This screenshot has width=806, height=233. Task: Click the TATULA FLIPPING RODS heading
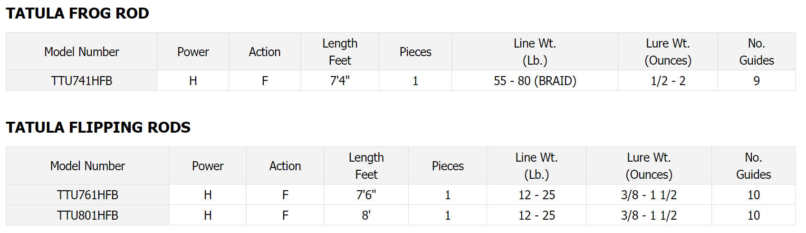(x=98, y=127)
